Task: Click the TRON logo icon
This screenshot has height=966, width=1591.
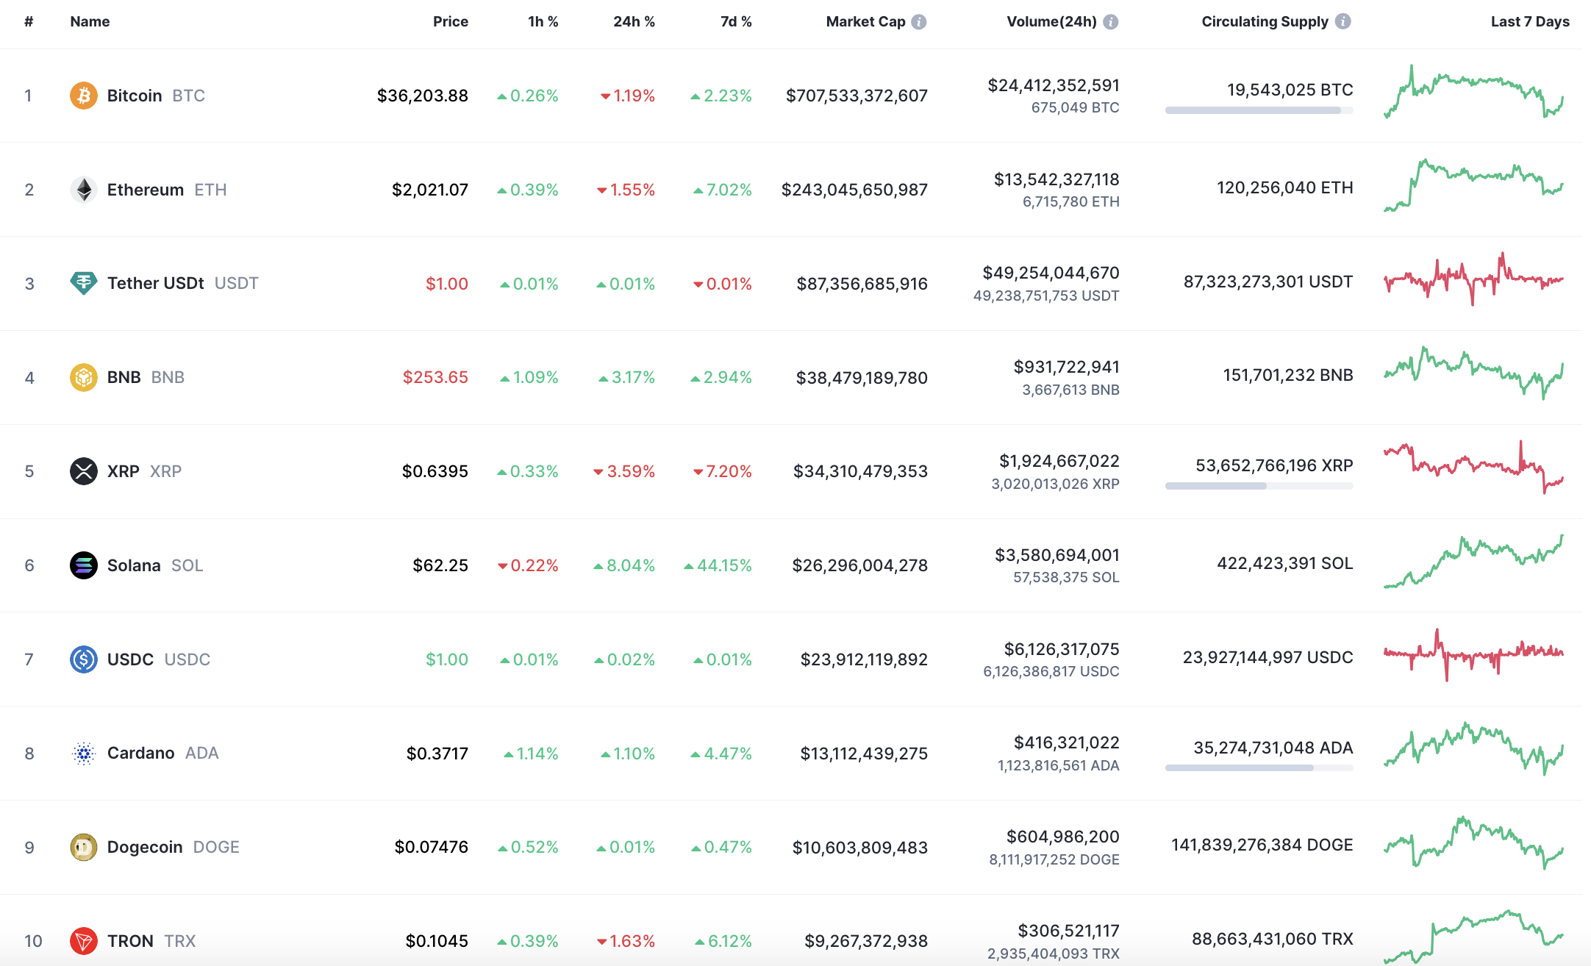Action: [x=84, y=941]
